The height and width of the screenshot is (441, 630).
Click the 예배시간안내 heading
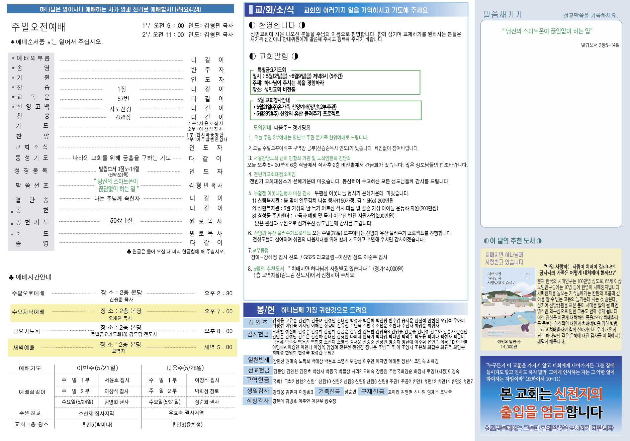coord(30,277)
